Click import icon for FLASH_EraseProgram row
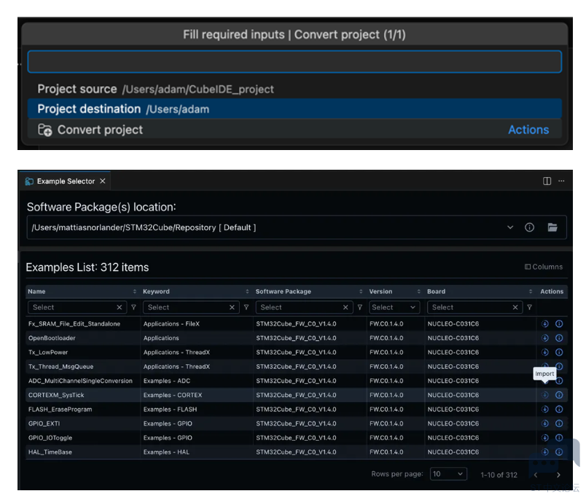 pyautogui.click(x=544, y=409)
